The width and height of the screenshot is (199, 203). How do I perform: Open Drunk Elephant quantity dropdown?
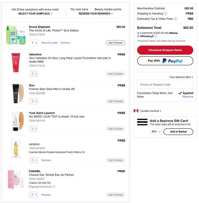tap(33, 43)
